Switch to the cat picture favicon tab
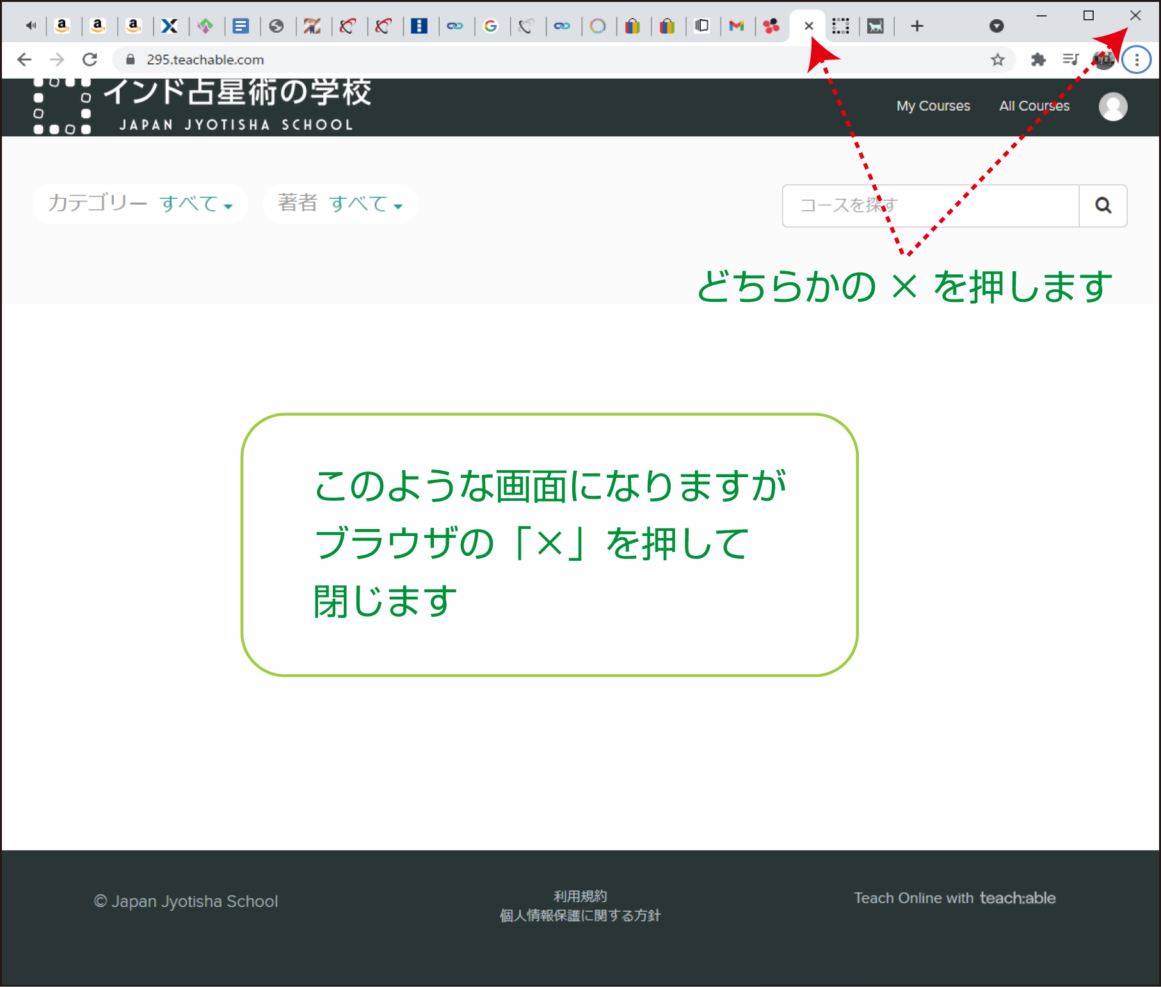1161x987 pixels. (876, 26)
